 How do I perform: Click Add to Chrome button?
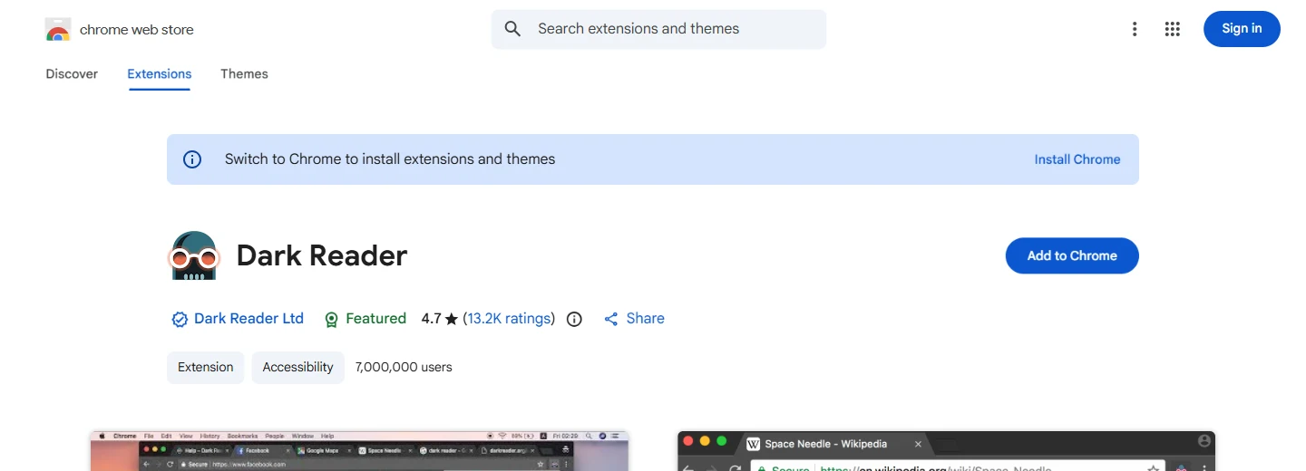(x=1072, y=255)
